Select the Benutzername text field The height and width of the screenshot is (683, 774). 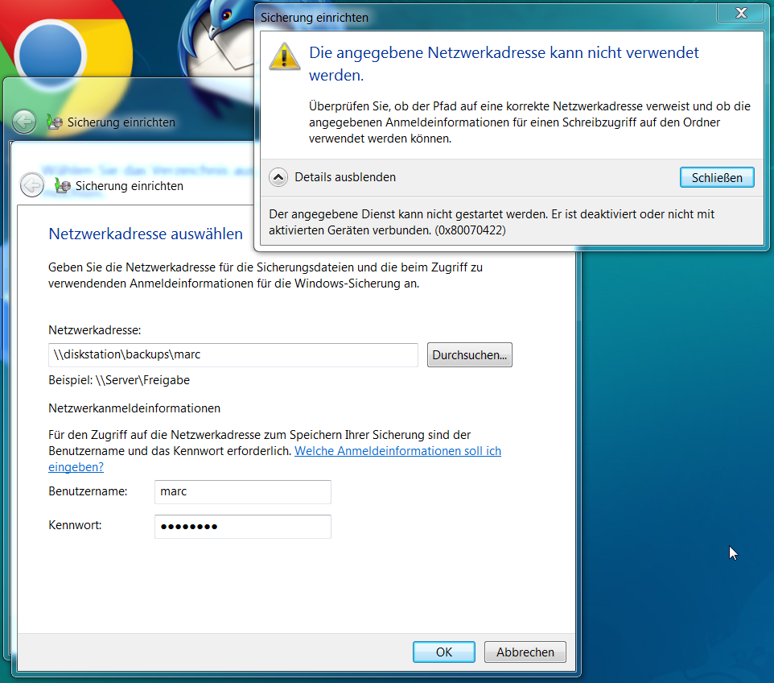[242, 491]
